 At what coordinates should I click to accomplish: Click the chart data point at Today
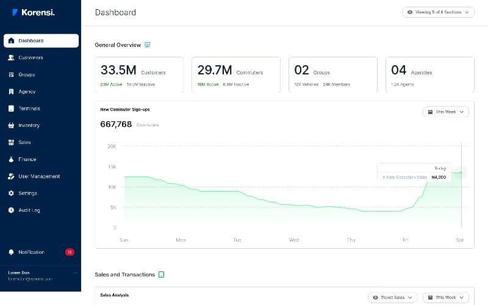tap(461, 173)
